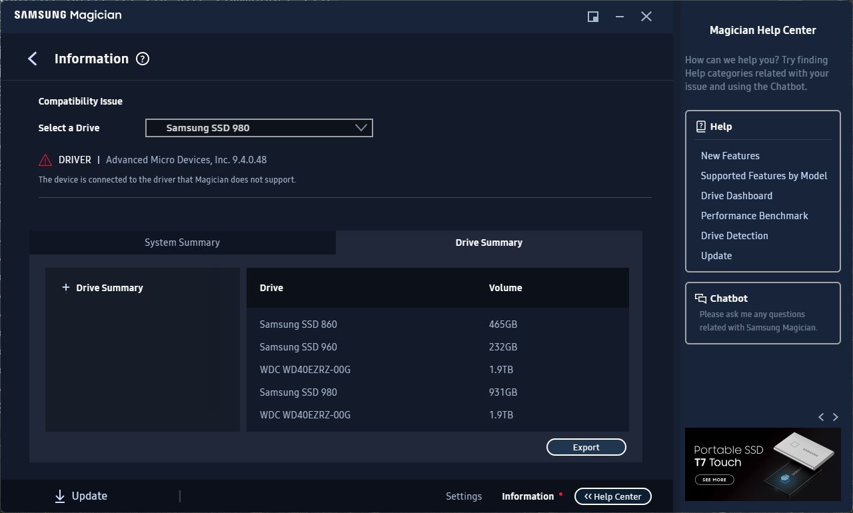The height and width of the screenshot is (513, 853).
Task: Click the Help book icon in the Help Center
Action: click(x=701, y=127)
